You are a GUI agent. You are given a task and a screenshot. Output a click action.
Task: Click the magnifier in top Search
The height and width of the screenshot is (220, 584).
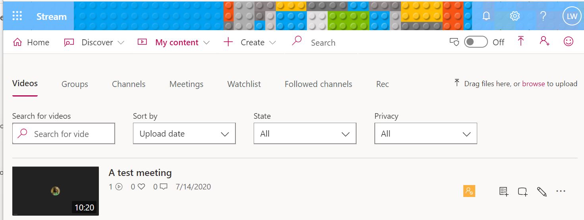pos(297,41)
